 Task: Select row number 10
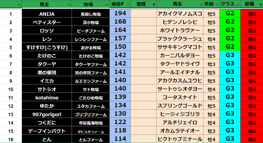click(x=11, y=89)
